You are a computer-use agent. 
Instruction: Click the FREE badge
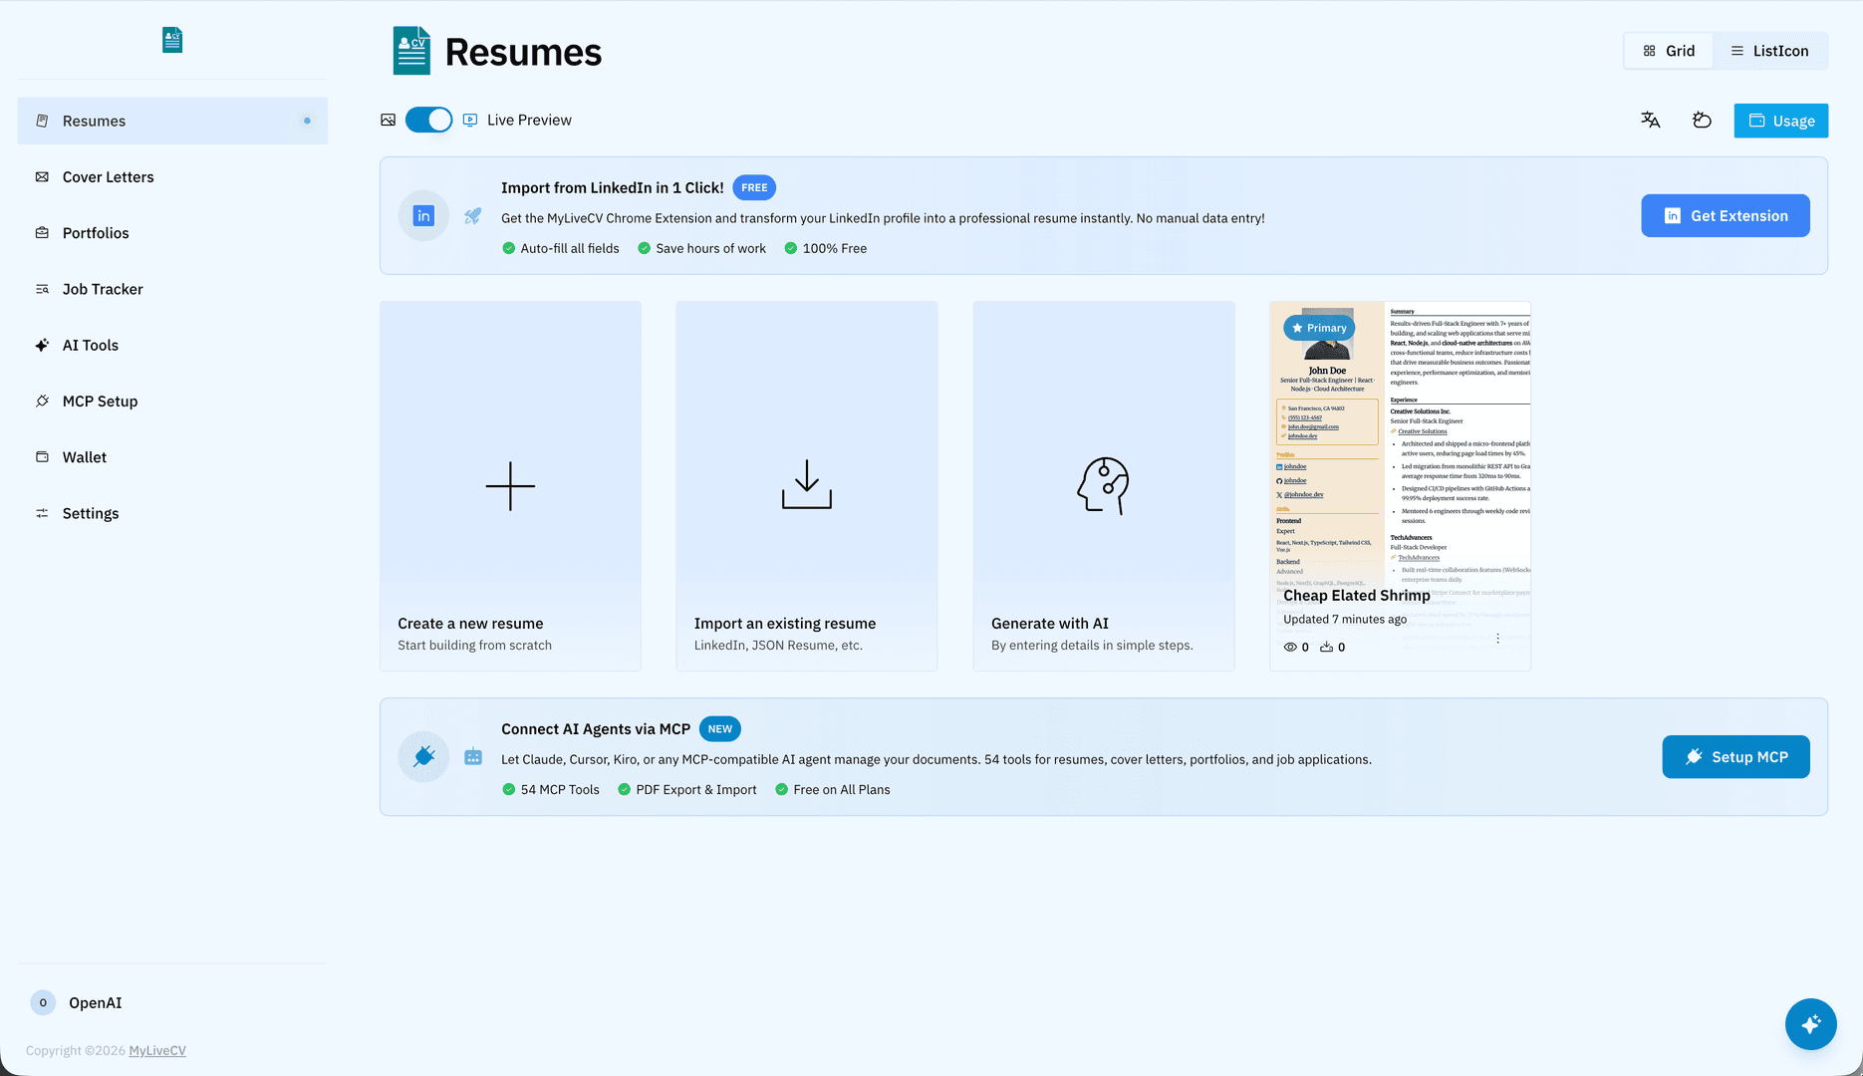(754, 187)
